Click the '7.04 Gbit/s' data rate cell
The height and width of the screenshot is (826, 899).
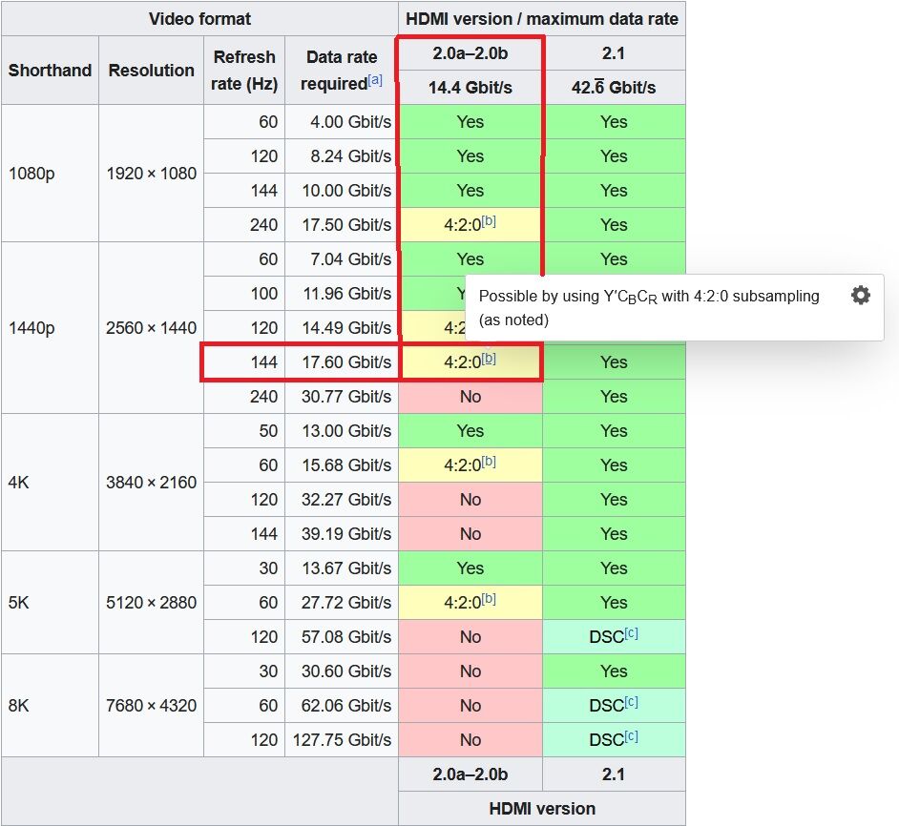tap(342, 259)
